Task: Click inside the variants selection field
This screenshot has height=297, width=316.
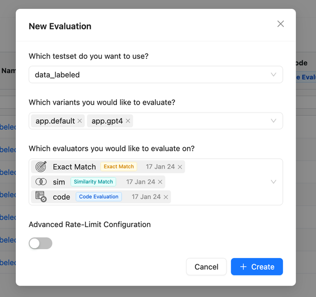Action: point(200,121)
